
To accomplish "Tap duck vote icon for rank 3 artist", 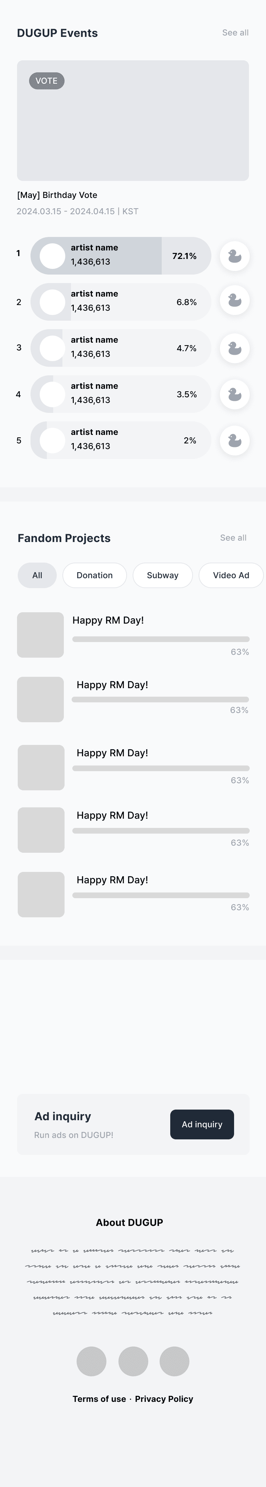I will 234,348.
